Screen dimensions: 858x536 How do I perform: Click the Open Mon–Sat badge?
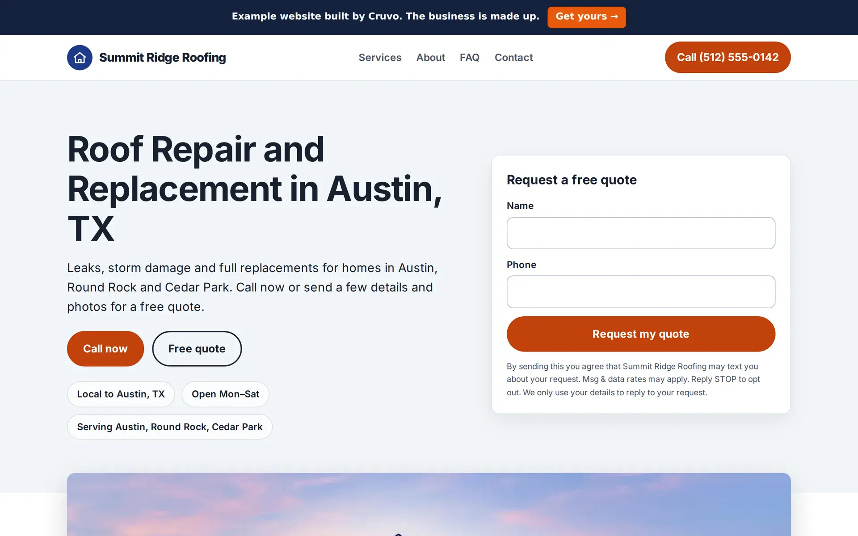point(225,394)
